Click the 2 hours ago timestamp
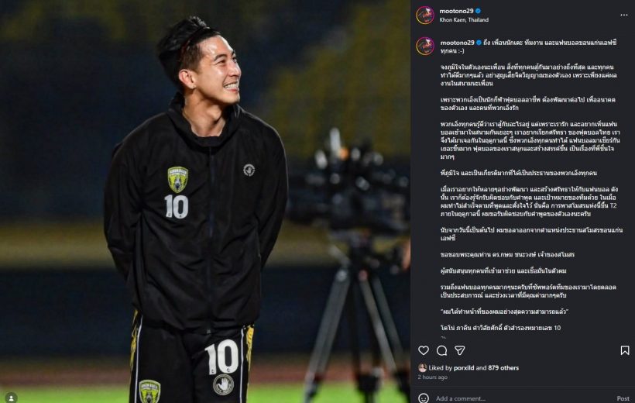 point(433,377)
